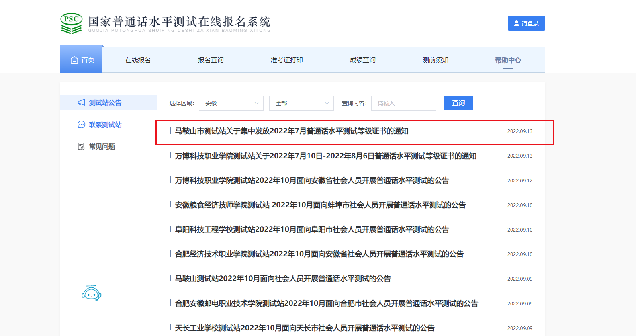Click the 请登录 button
Screen dimensions: 636x336
pos(526,23)
